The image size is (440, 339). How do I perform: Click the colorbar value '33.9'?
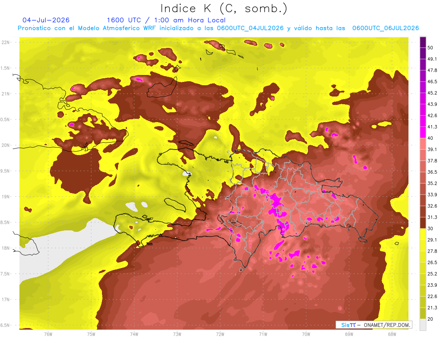(x=432, y=195)
